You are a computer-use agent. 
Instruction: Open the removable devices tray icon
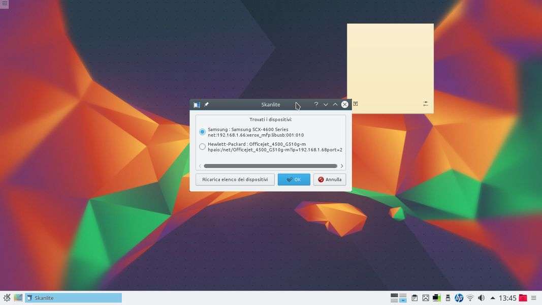pyautogui.click(x=448, y=298)
